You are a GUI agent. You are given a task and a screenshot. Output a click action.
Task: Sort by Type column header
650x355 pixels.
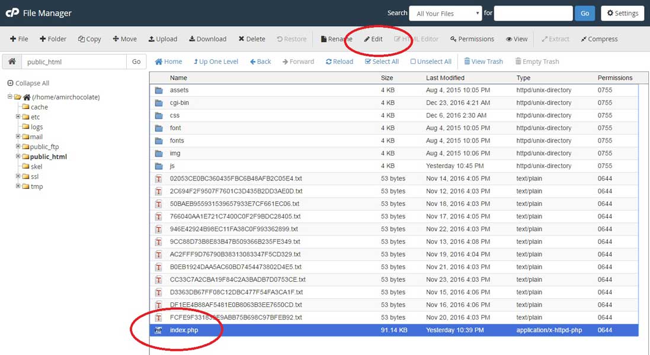pyautogui.click(x=523, y=78)
